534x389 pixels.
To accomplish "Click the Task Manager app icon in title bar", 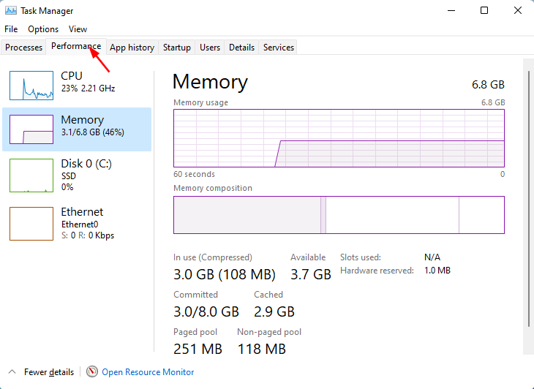I will (10, 11).
